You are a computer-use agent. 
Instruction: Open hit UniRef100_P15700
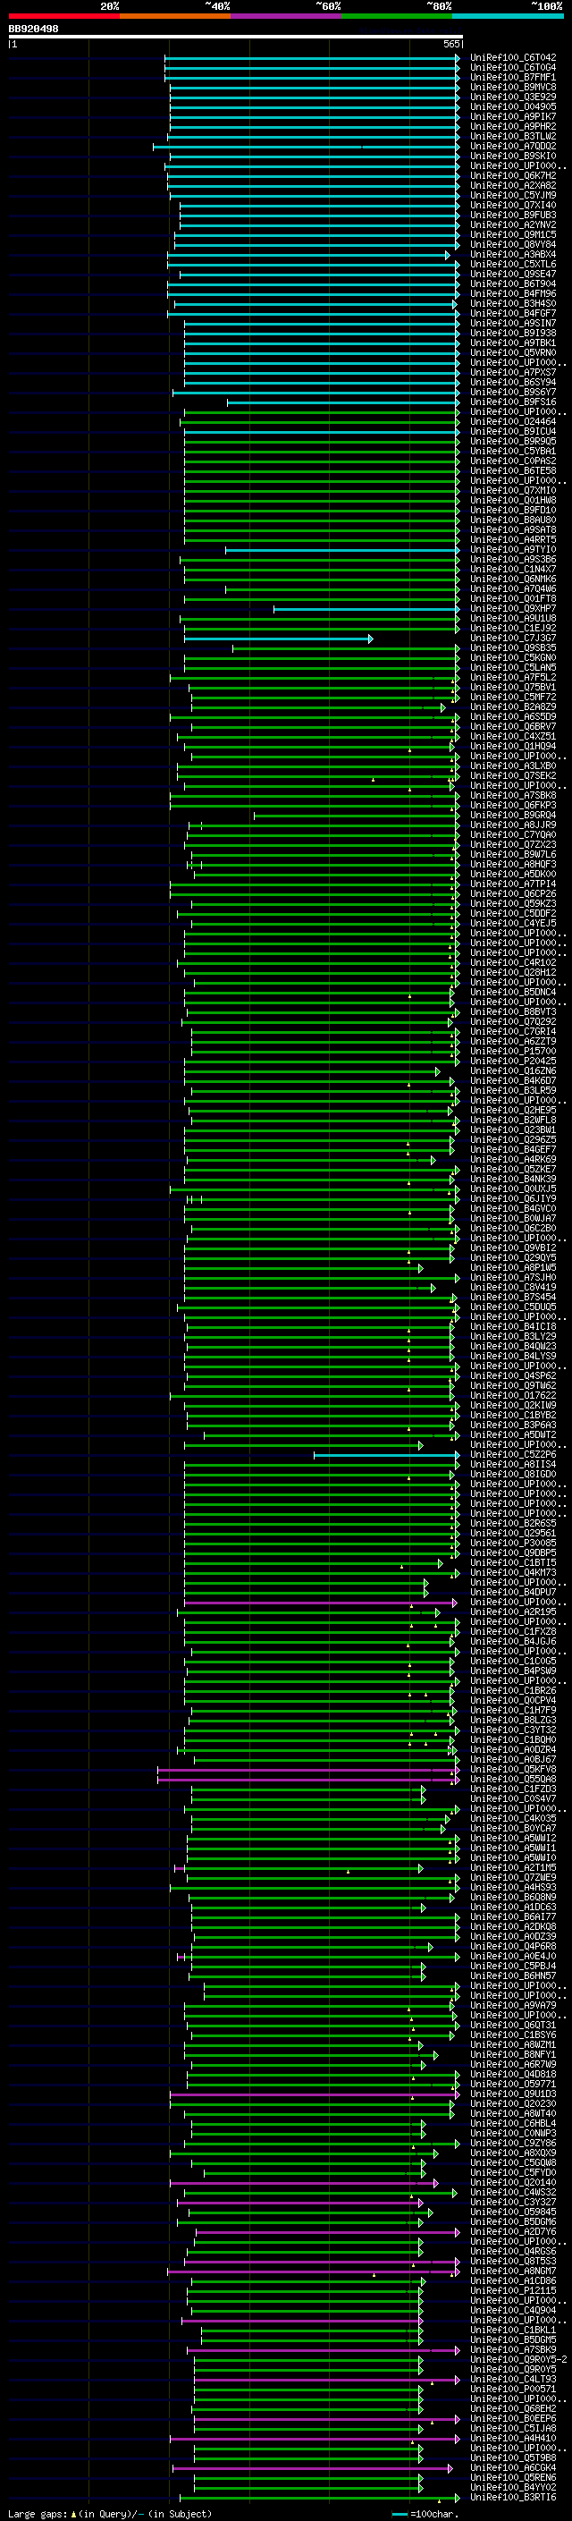pyautogui.click(x=513, y=1051)
